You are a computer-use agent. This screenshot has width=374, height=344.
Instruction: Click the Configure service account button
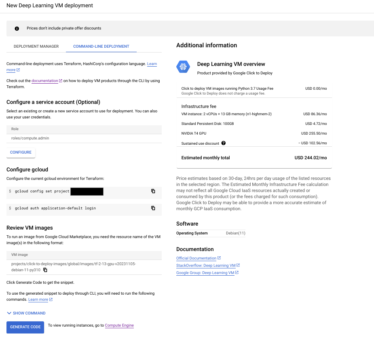click(x=21, y=152)
